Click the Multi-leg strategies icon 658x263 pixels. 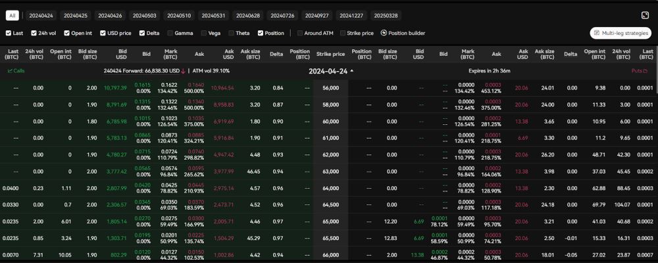click(596, 33)
